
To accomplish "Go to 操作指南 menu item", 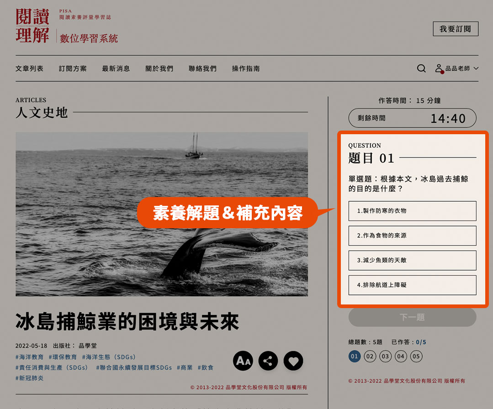I will pos(246,68).
